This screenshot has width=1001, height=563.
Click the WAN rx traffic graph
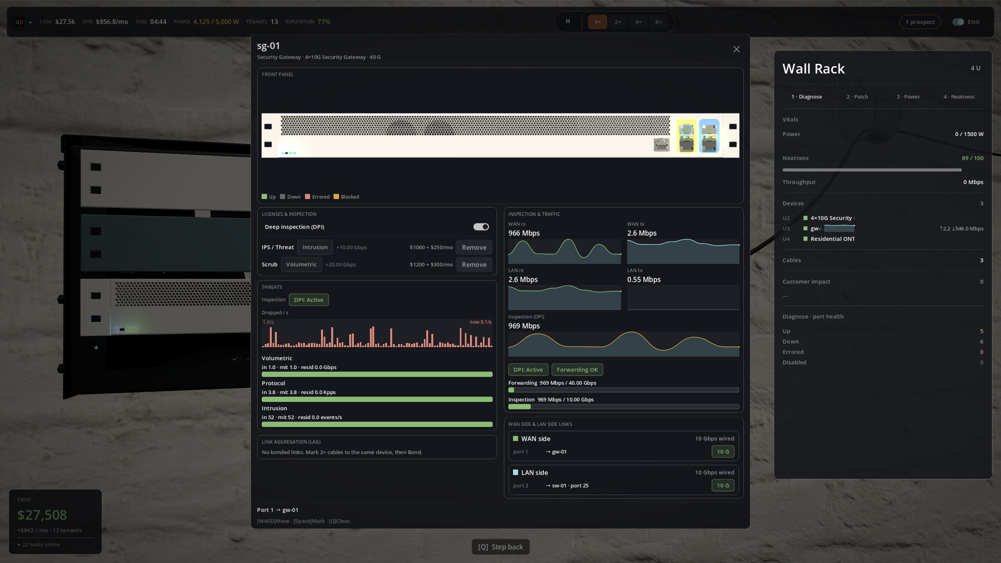pyautogui.click(x=564, y=251)
